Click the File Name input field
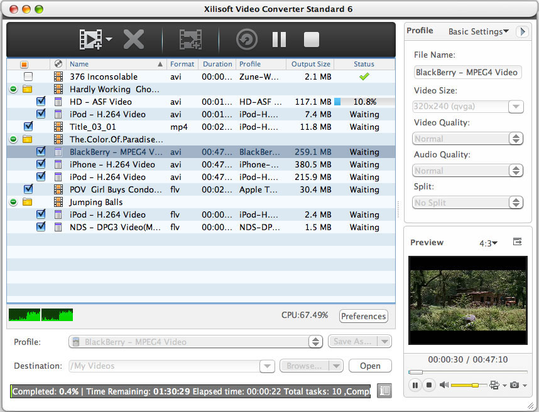The width and height of the screenshot is (539, 412). 467,72
